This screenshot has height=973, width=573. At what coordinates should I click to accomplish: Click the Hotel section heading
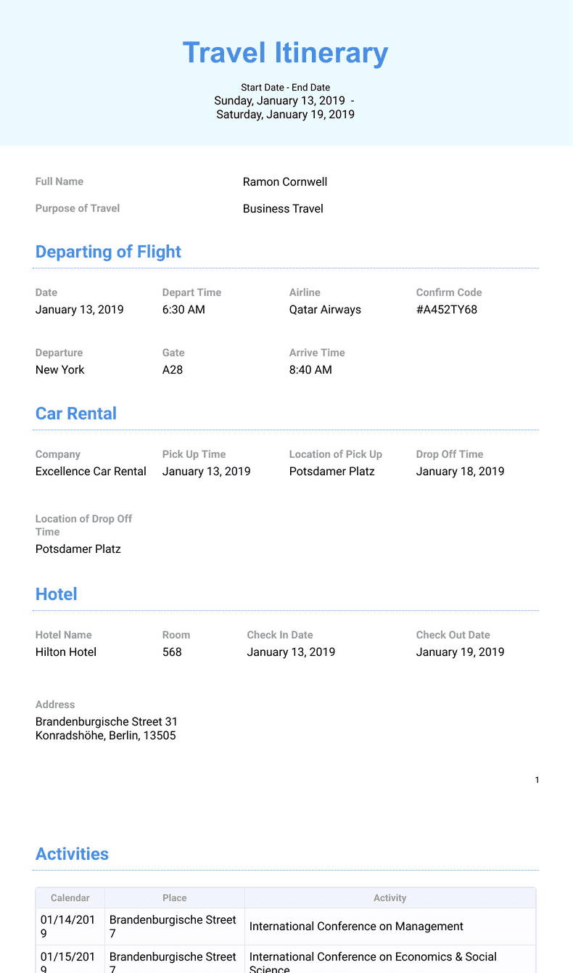point(57,594)
